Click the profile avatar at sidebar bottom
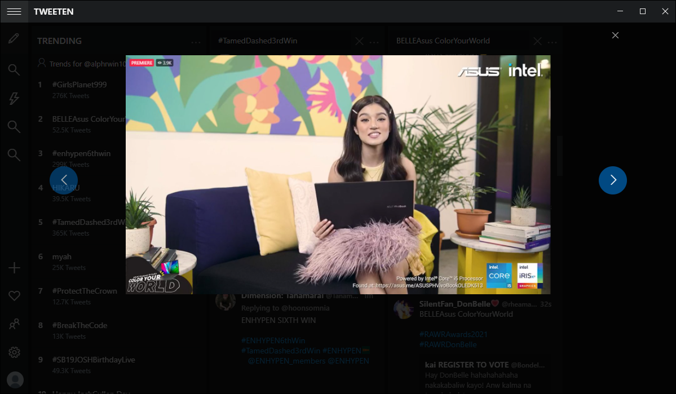 15,379
